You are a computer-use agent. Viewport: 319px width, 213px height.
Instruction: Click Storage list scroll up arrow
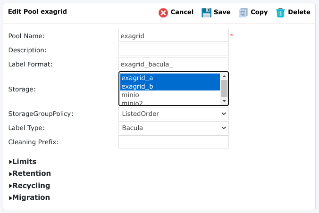click(x=224, y=76)
